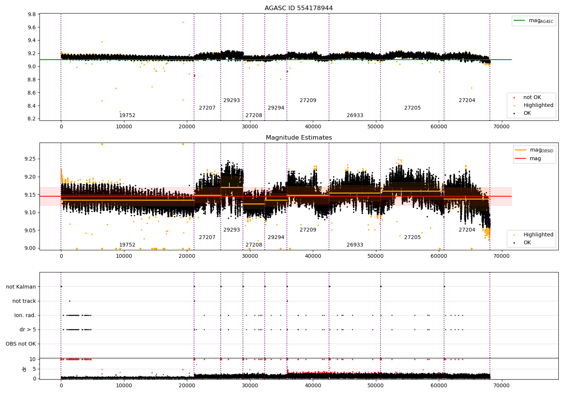Viewport: 564px width, 394px height.
Task: Click dr axis tick label 5
Action: (34, 369)
